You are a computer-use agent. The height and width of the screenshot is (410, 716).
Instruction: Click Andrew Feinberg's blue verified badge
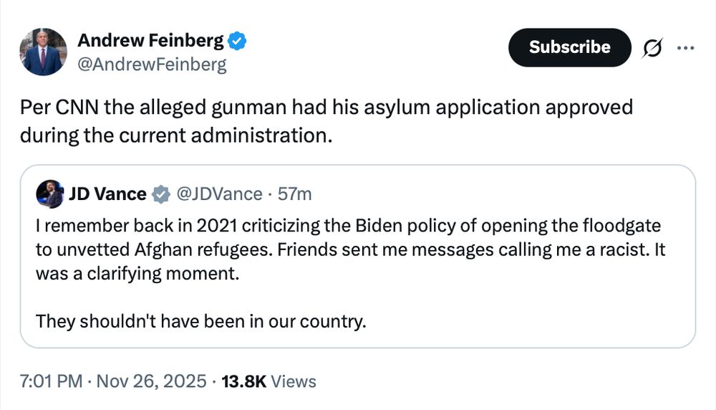(238, 42)
